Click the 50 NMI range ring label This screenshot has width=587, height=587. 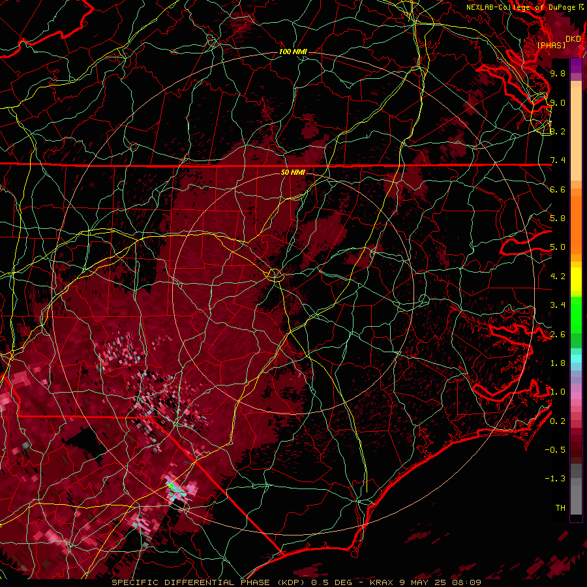click(293, 172)
